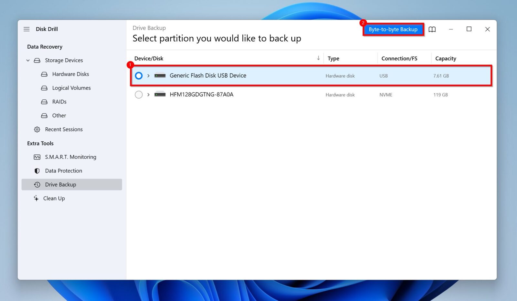
Task: Click the Hardware Disks drive icon
Action: coord(44,74)
